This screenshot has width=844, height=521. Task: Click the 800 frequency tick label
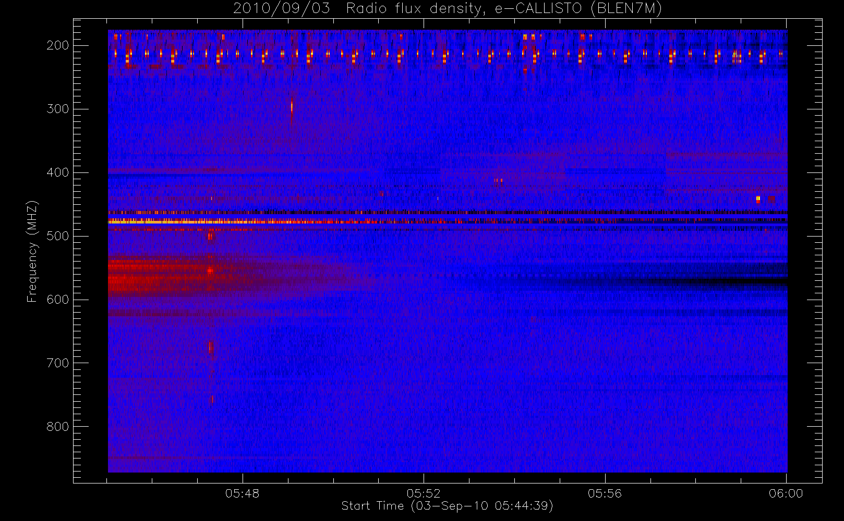click(58, 427)
